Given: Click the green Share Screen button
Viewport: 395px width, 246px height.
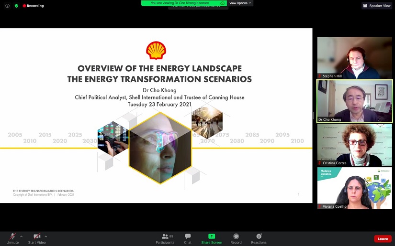Looking at the screenshot, I should tap(212, 239).
